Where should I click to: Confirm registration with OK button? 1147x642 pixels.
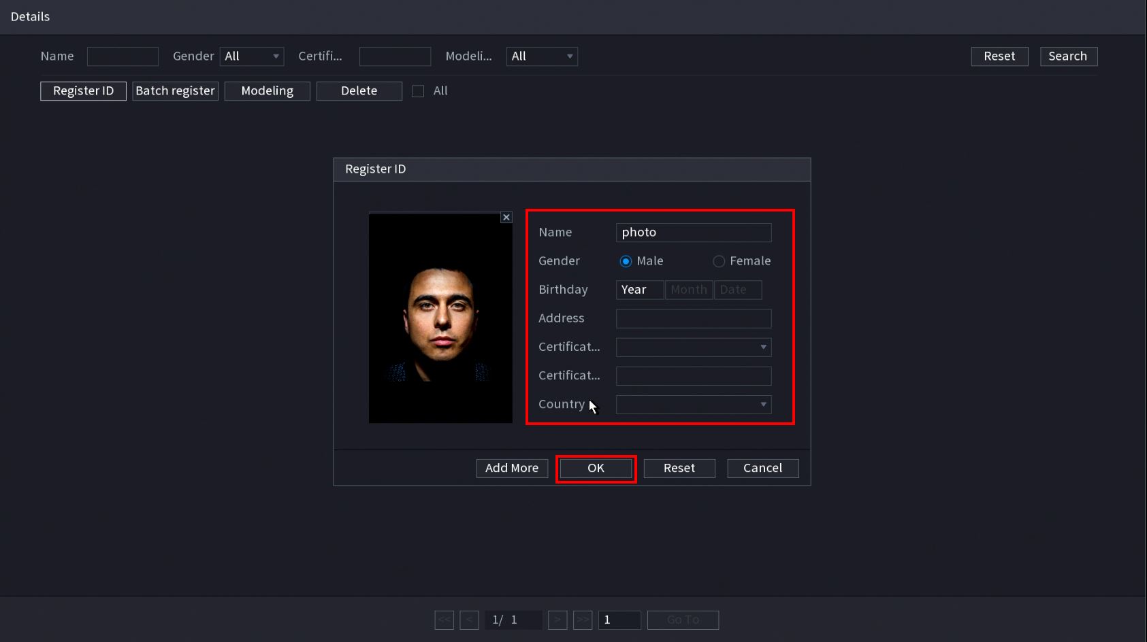click(596, 469)
